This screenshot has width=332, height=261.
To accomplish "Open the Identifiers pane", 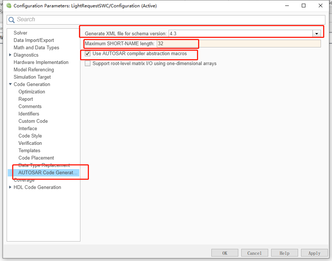I will (x=28, y=114).
